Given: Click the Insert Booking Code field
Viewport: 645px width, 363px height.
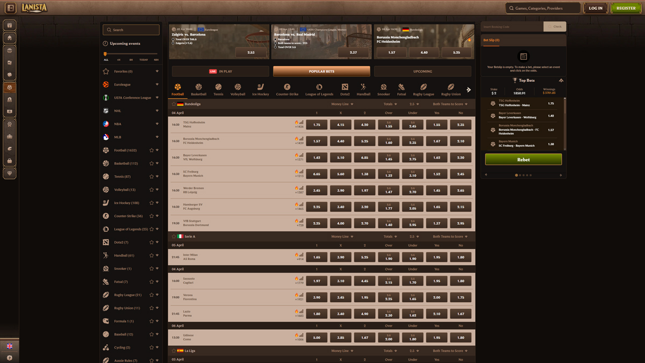Looking at the screenshot, I should click(511, 26).
